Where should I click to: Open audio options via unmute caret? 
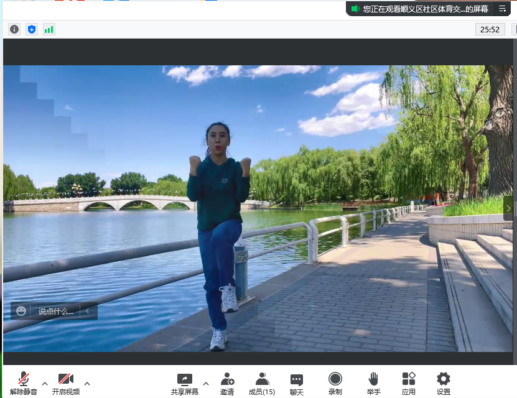point(44,384)
